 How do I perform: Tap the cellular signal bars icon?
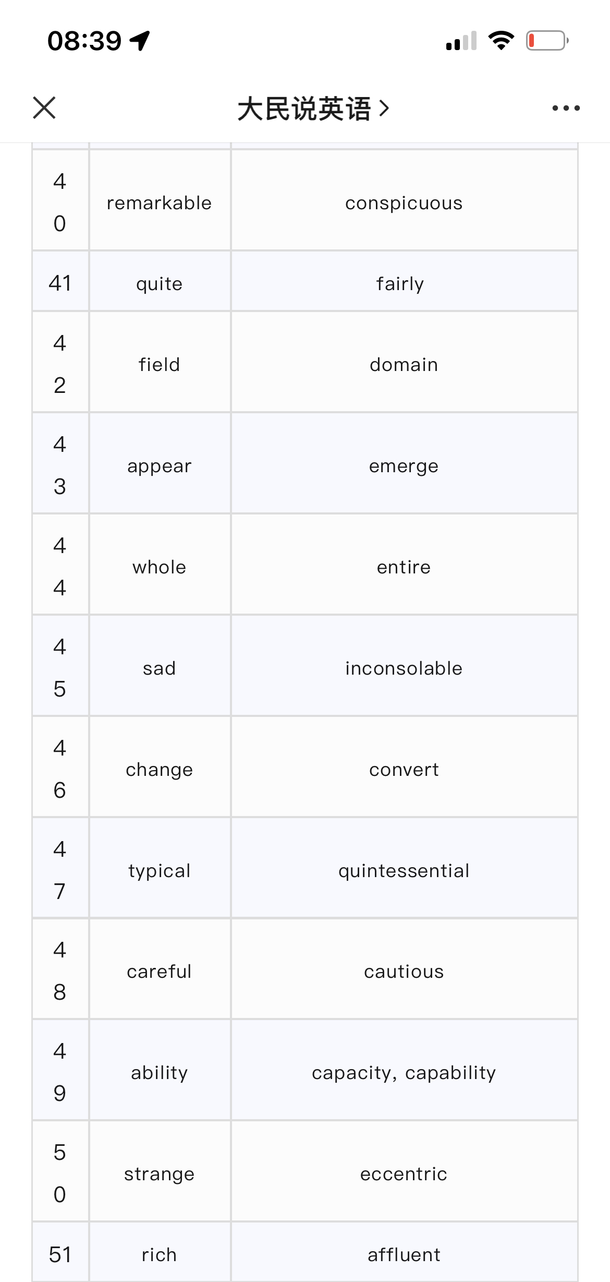pyautogui.click(x=461, y=41)
